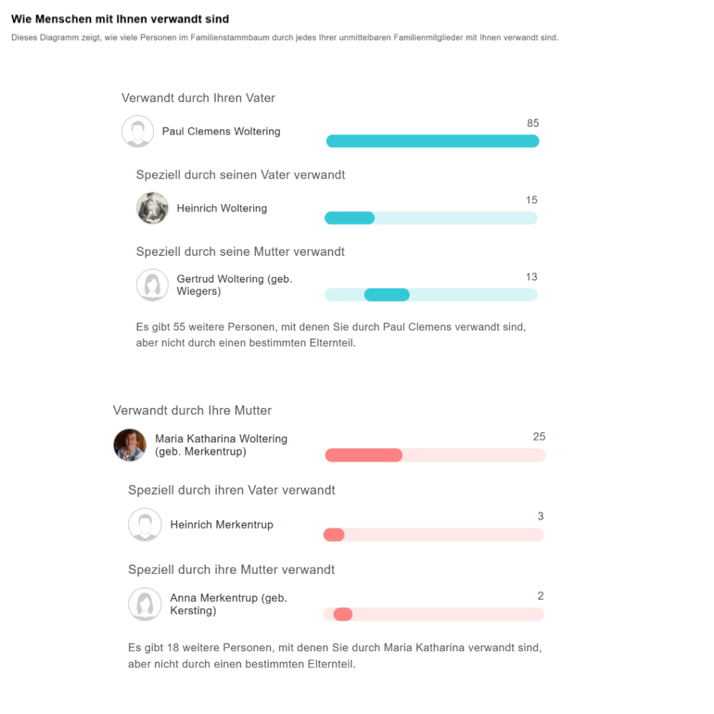The height and width of the screenshot is (714, 714).
Task: Click the teal bar segment for Gertrud Woltering
Action: coord(386,295)
